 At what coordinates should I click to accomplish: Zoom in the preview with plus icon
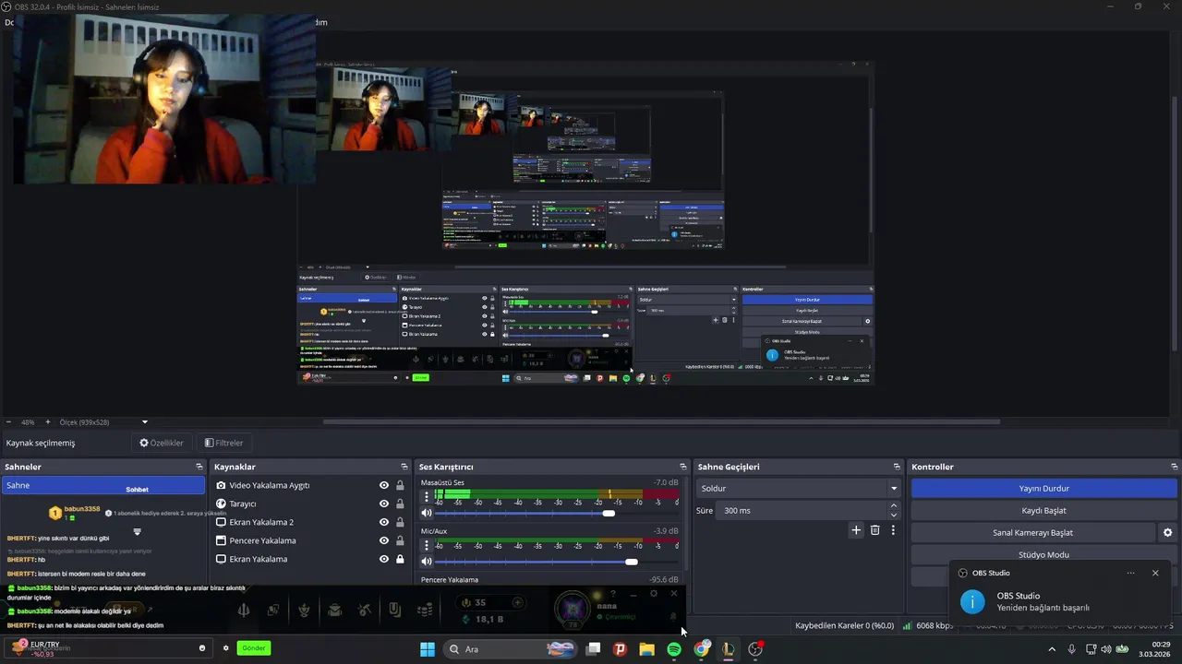click(48, 421)
